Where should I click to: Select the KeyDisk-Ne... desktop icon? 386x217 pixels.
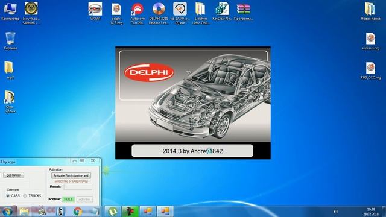[222, 11]
